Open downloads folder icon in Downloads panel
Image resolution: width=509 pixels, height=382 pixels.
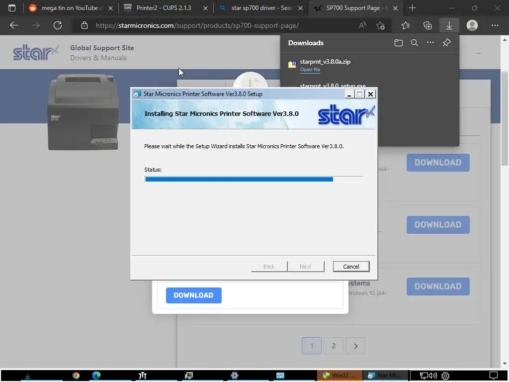[399, 43]
